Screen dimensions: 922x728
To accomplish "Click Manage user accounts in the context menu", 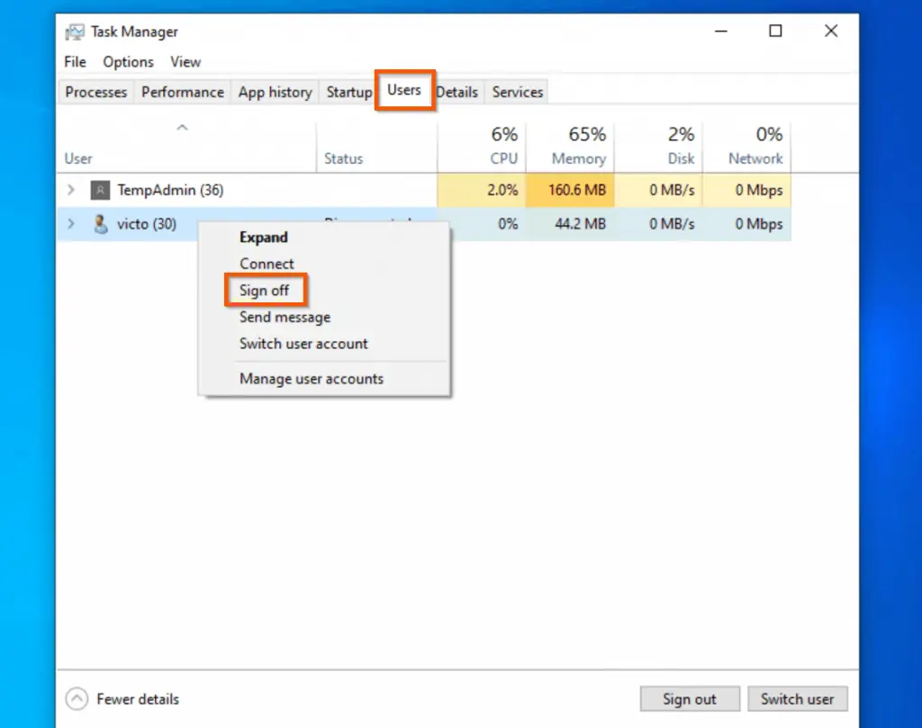I will point(311,379).
